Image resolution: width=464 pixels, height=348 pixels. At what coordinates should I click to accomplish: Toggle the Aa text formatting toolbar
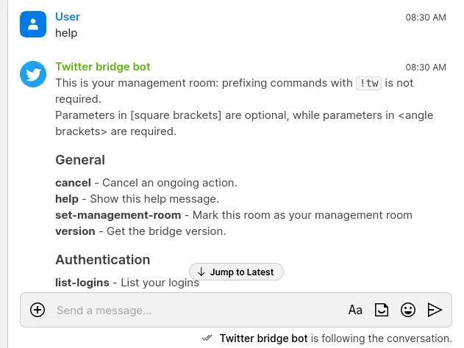355,310
